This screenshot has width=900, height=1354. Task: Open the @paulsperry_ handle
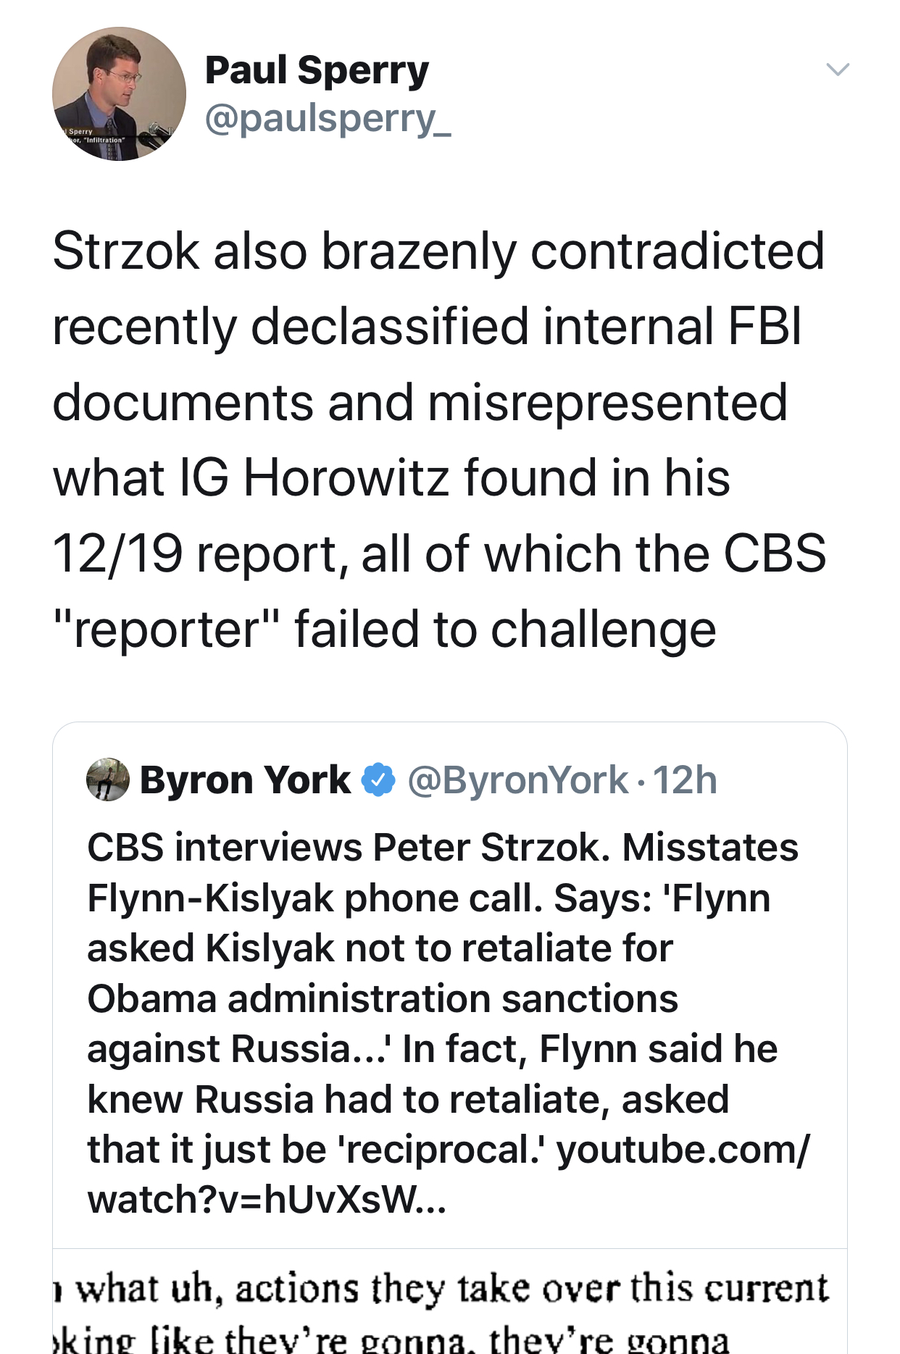(x=328, y=118)
